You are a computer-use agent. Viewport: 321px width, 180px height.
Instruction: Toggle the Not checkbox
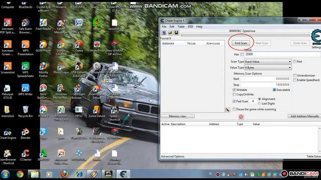coord(295,61)
